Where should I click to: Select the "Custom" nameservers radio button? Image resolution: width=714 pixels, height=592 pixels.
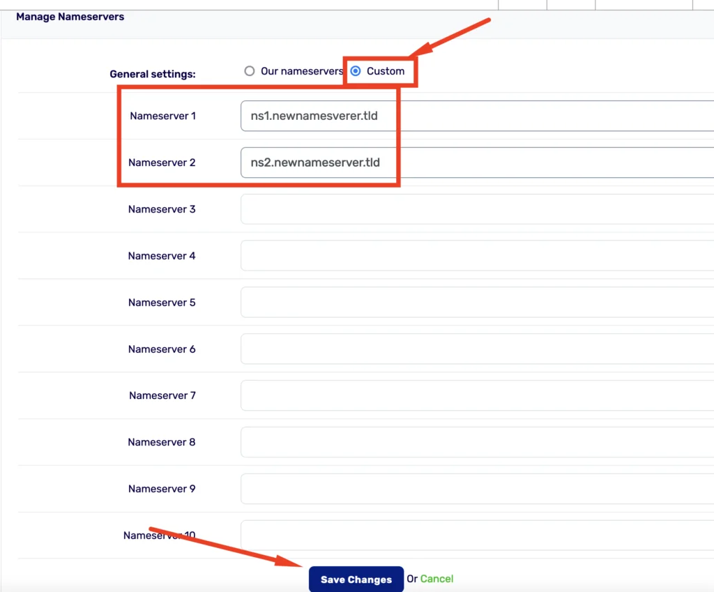click(x=356, y=71)
